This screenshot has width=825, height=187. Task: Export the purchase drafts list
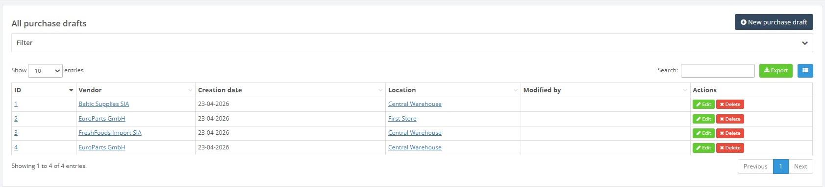click(x=775, y=71)
